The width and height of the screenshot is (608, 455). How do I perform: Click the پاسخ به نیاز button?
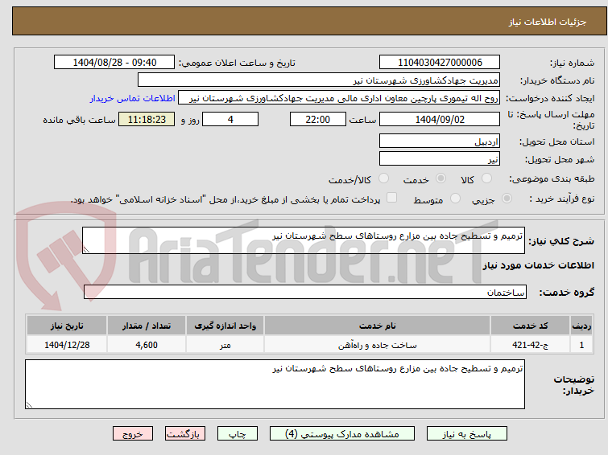click(466, 434)
